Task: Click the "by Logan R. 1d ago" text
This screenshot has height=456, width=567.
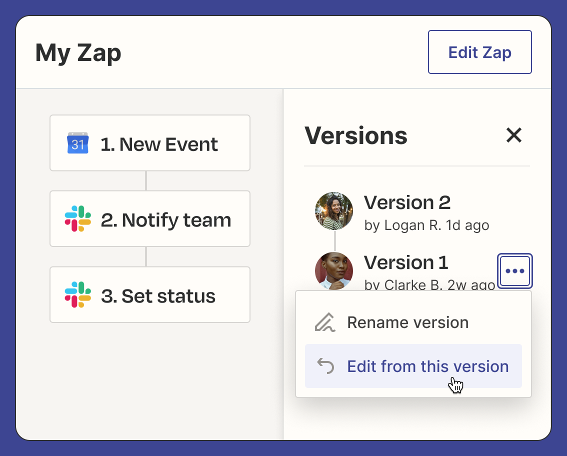Action: click(x=426, y=225)
